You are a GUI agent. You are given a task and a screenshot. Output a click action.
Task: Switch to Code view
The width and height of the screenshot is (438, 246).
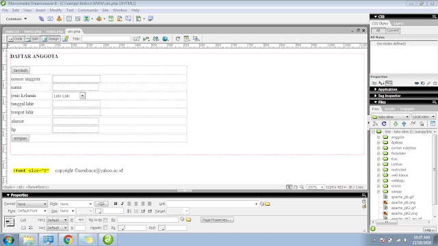(15, 39)
